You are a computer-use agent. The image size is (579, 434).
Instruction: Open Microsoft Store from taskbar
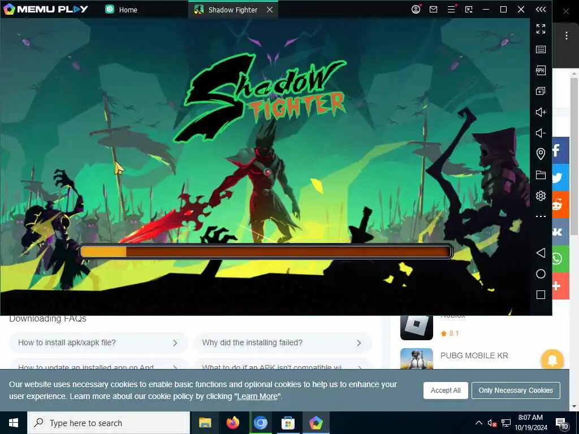288,423
